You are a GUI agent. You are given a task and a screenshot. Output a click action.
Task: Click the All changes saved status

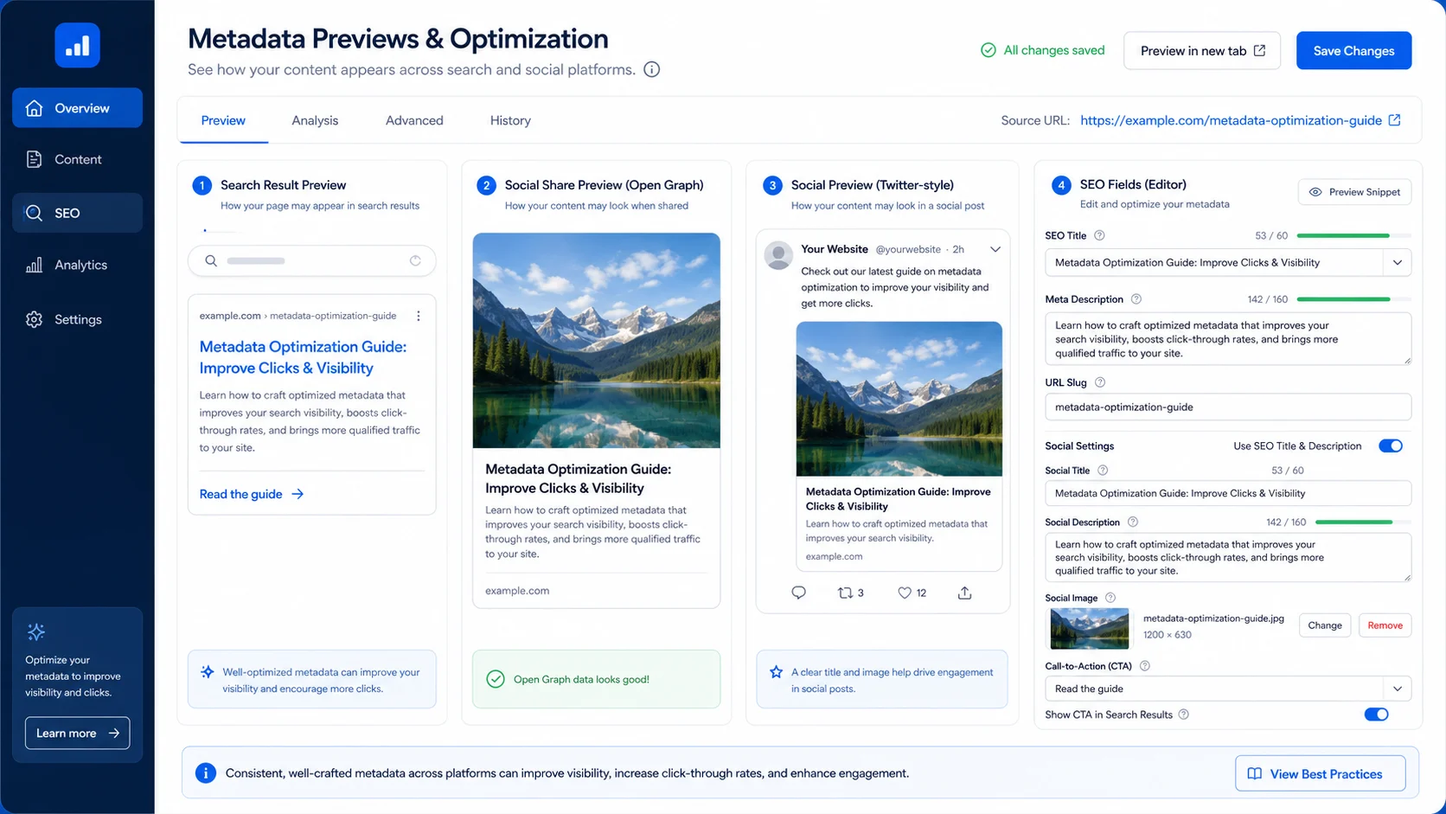pos(1042,50)
